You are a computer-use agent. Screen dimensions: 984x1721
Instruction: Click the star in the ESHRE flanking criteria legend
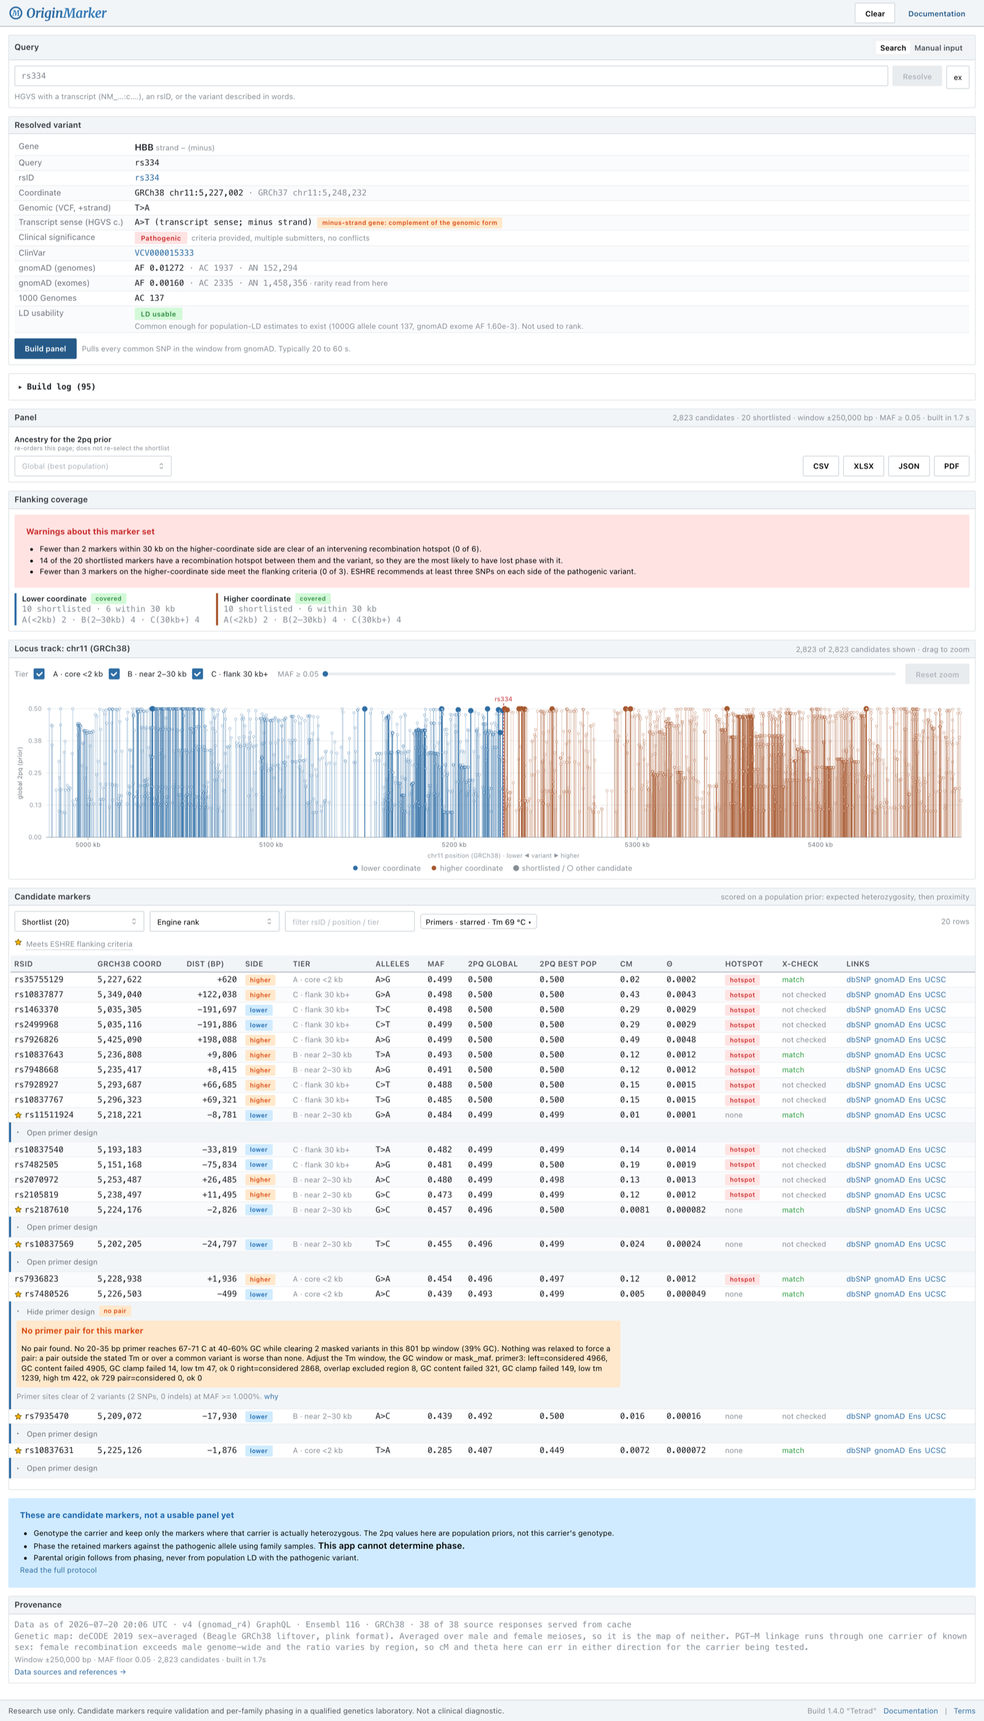(18, 943)
